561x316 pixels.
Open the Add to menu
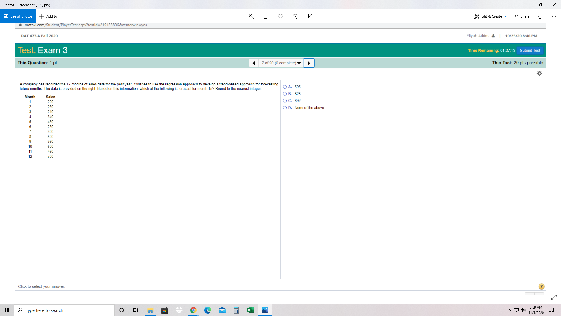pyautogui.click(x=49, y=16)
